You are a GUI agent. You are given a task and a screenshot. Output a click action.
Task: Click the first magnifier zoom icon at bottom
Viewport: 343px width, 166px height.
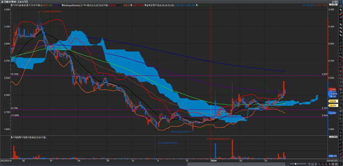pos(319,164)
